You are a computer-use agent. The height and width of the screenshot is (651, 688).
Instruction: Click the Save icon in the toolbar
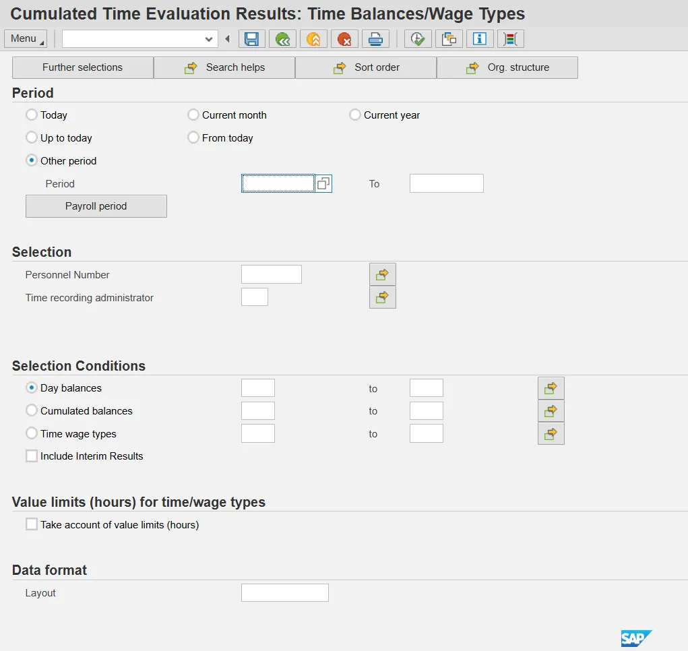coord(251,39)
